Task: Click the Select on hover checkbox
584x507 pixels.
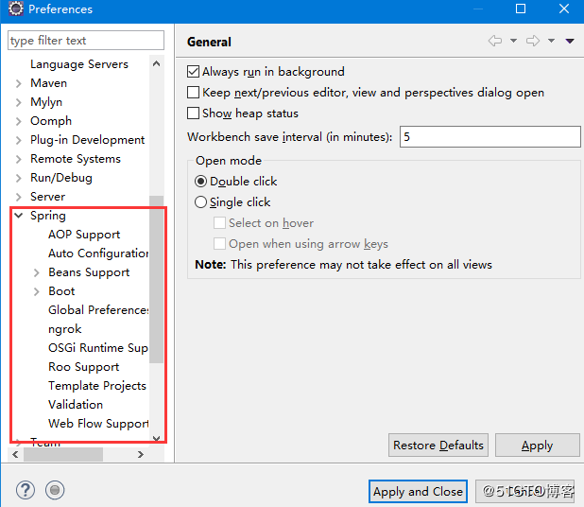Action: 219,223
